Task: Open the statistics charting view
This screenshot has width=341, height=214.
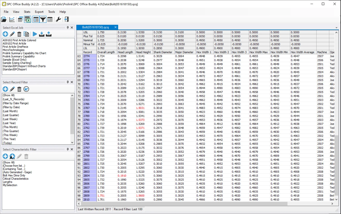Action: (x=12, y=19)
